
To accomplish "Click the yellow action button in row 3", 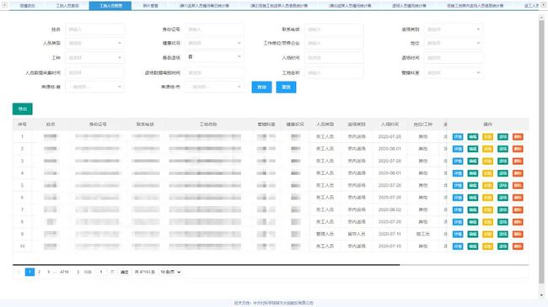I will pos(487,161).
